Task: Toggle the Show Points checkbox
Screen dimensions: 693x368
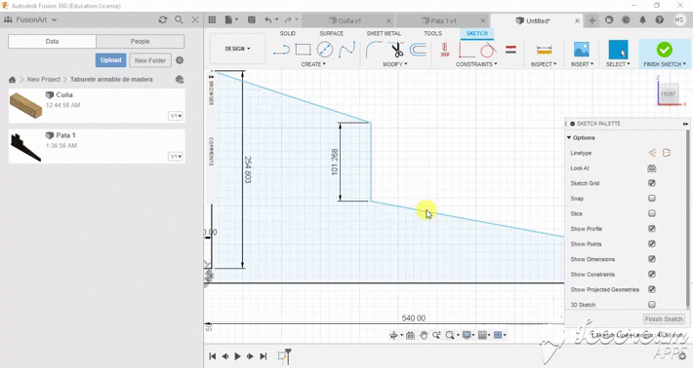Action: click(651, 243)
